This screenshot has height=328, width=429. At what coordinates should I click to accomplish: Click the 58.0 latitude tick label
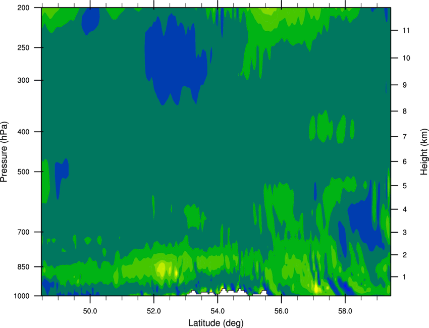pos(345,311)
